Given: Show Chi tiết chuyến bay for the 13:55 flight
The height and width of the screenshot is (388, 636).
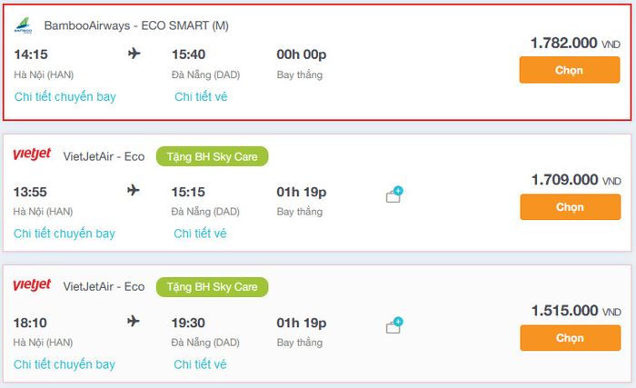Looking at the screenshot, I should (65, 234).
